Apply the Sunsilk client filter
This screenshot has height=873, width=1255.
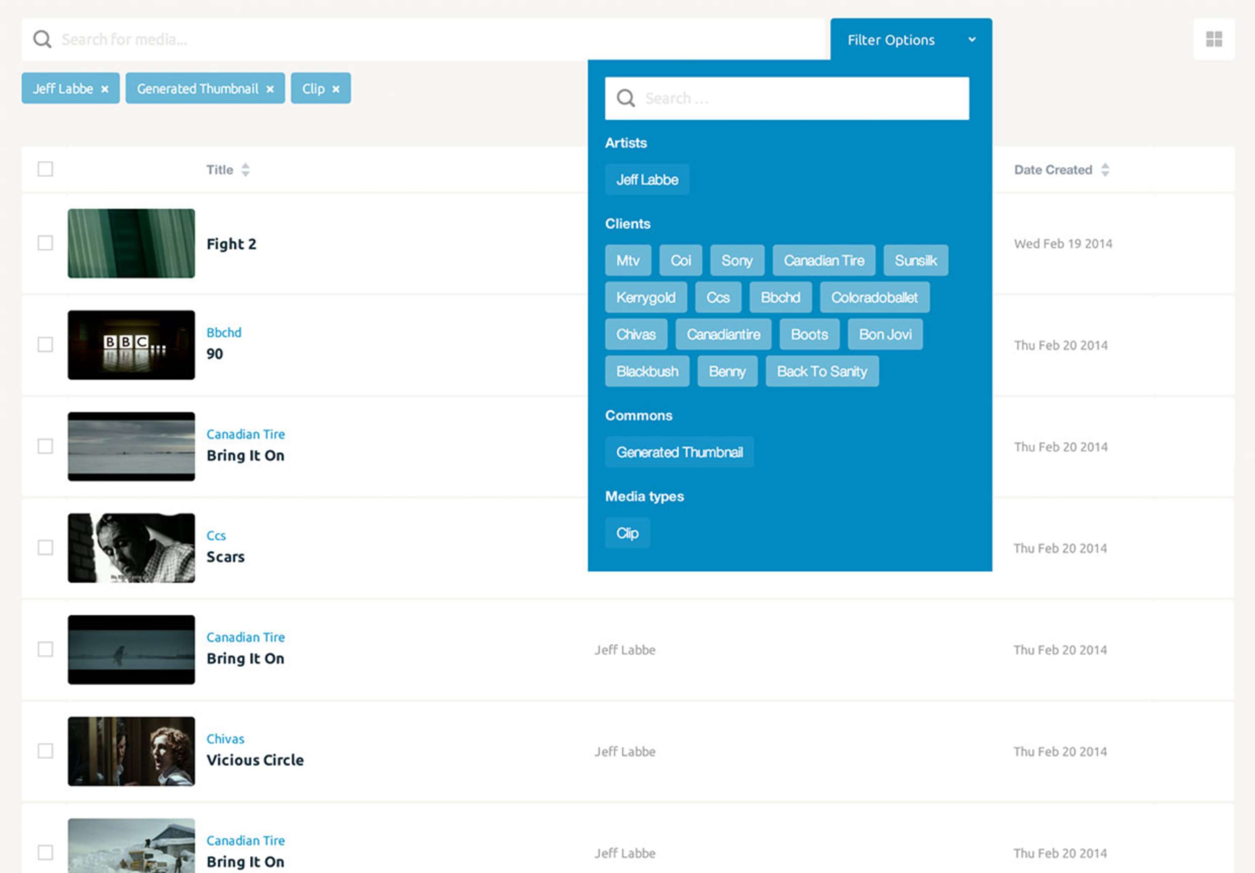pos(916,260)
